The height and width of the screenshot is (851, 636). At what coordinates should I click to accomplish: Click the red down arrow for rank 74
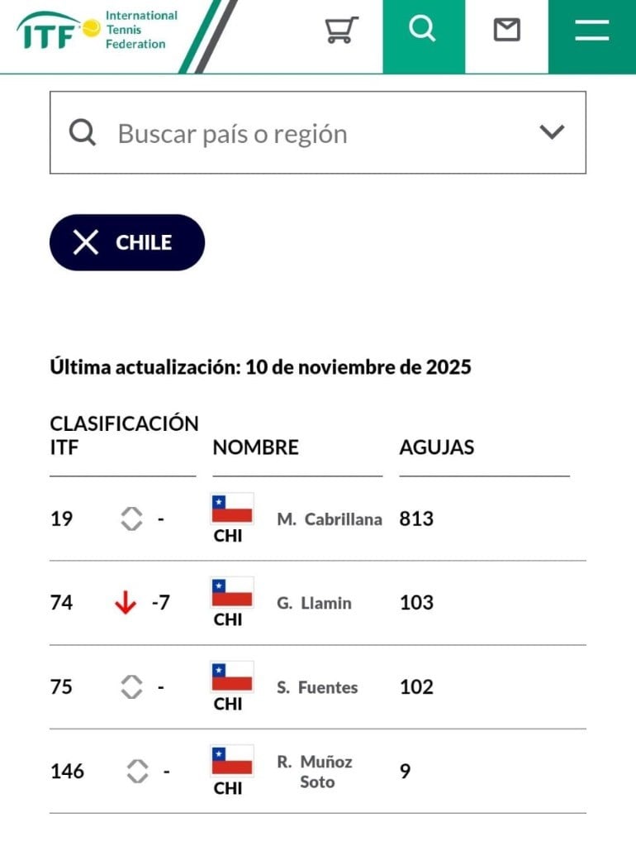[x=126, y=604]
